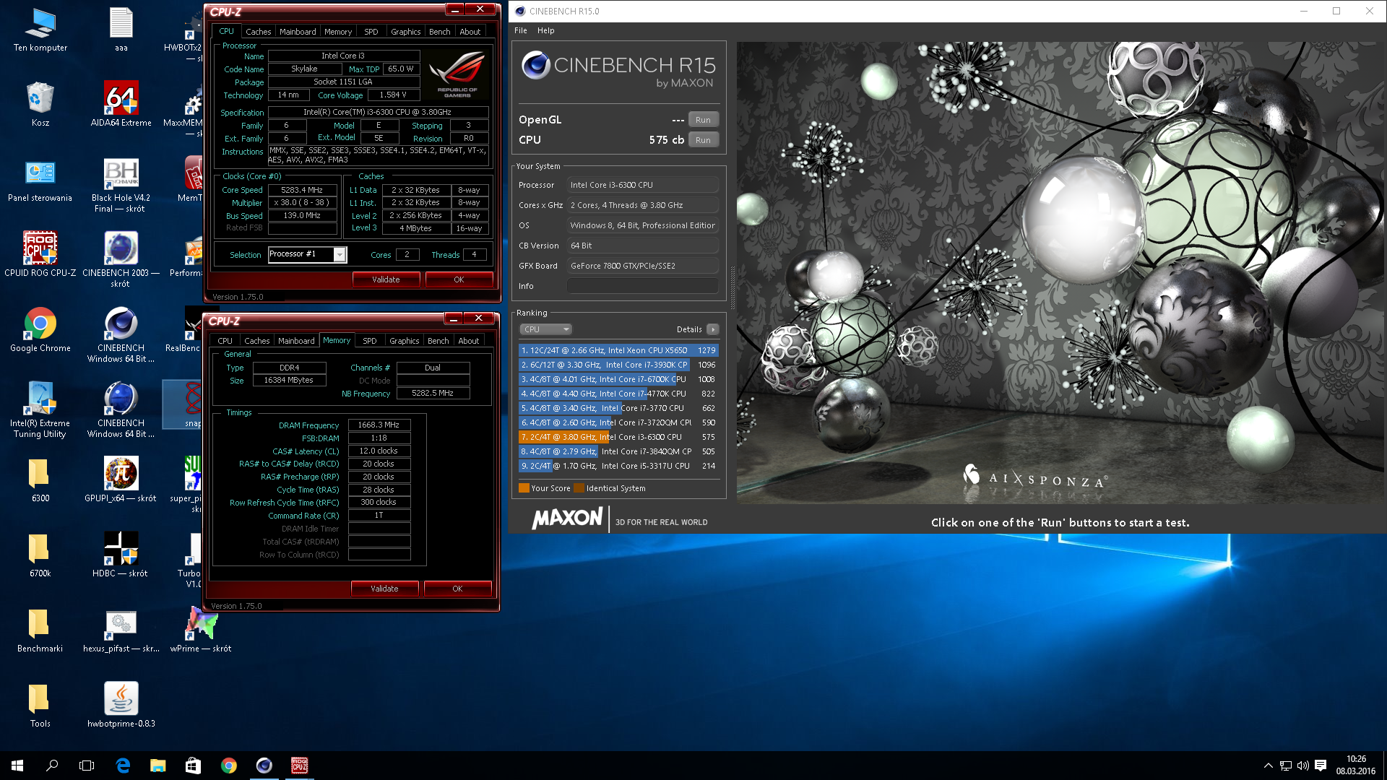Click Validate in the Memory CPU-Z window
The width and height of the screenshot is (1387, 780).
[x=384, y=589]
